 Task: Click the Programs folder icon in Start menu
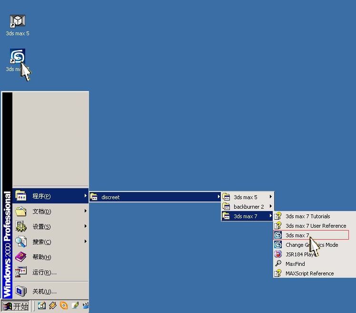pos(21,195)
